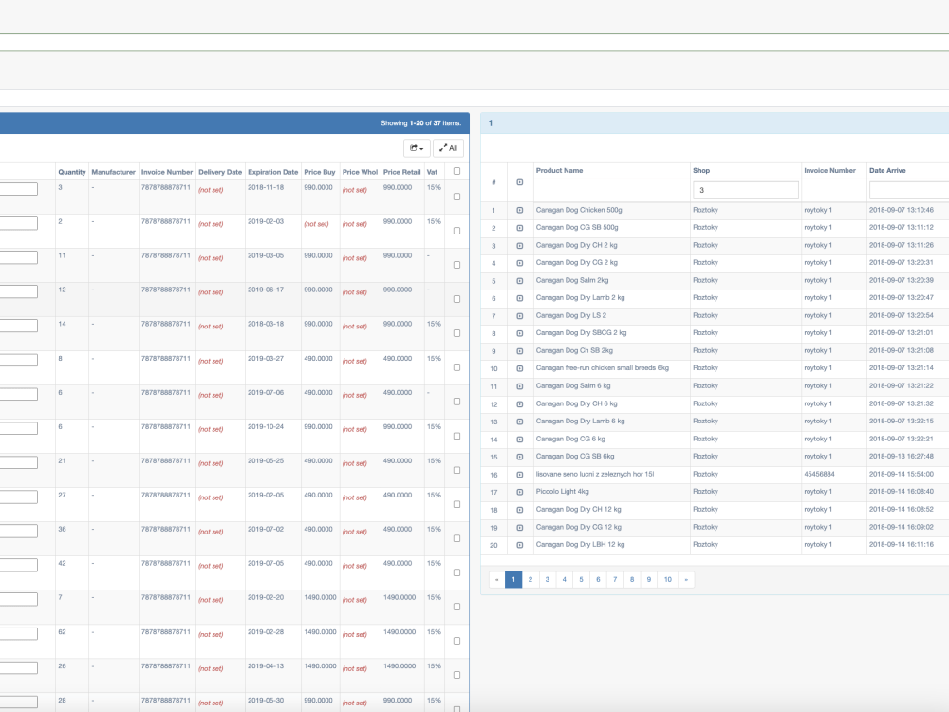The width and height of the screenshot is (949, 712).
Task: Focus the Shop filter field containing 3
Action: pyautogui.click(x=746, y=190)
